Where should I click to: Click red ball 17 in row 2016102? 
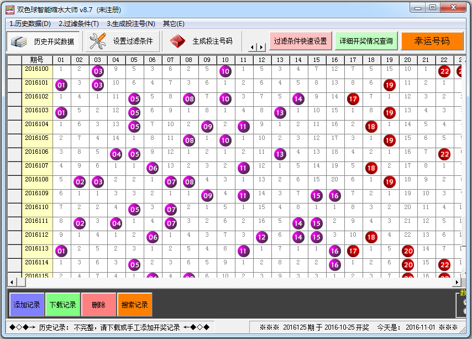353,99
